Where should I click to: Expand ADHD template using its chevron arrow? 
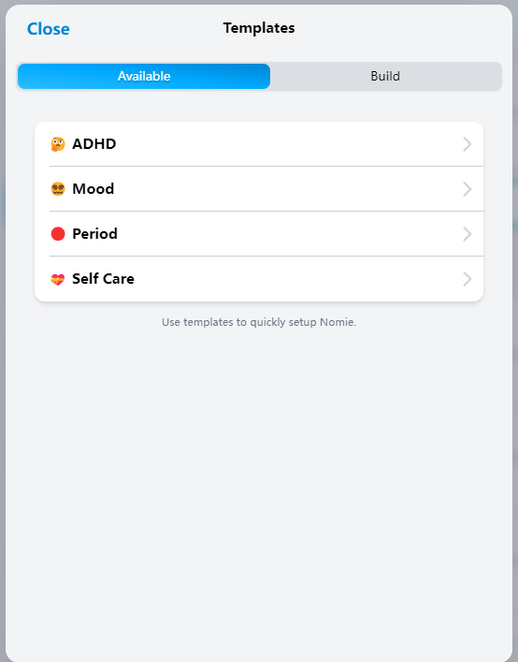click(467, 144)
